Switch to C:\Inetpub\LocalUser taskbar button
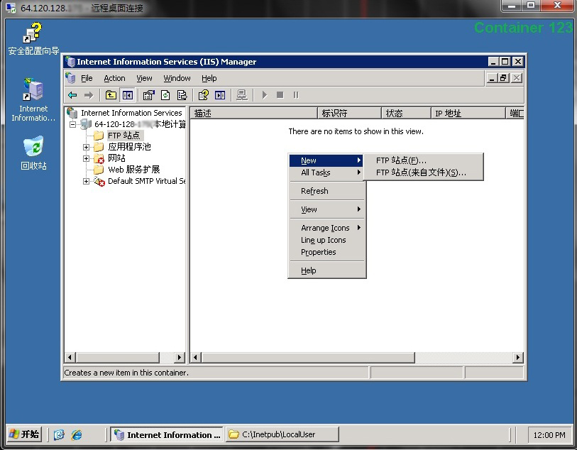 coord(282,434)
